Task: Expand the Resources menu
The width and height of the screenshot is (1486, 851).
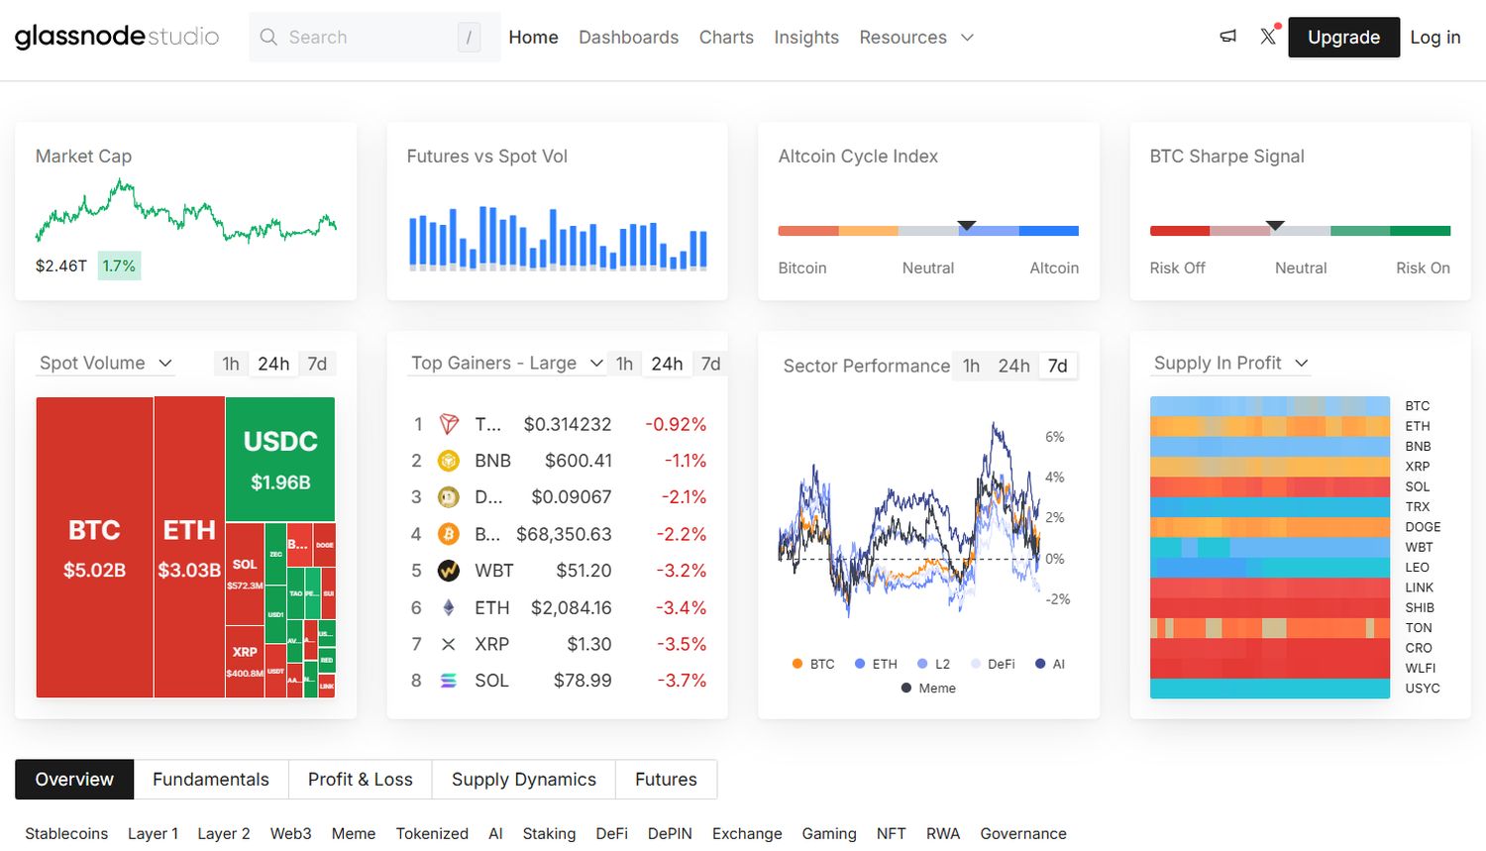Action: pyautogui.click(x=916, y=38)
